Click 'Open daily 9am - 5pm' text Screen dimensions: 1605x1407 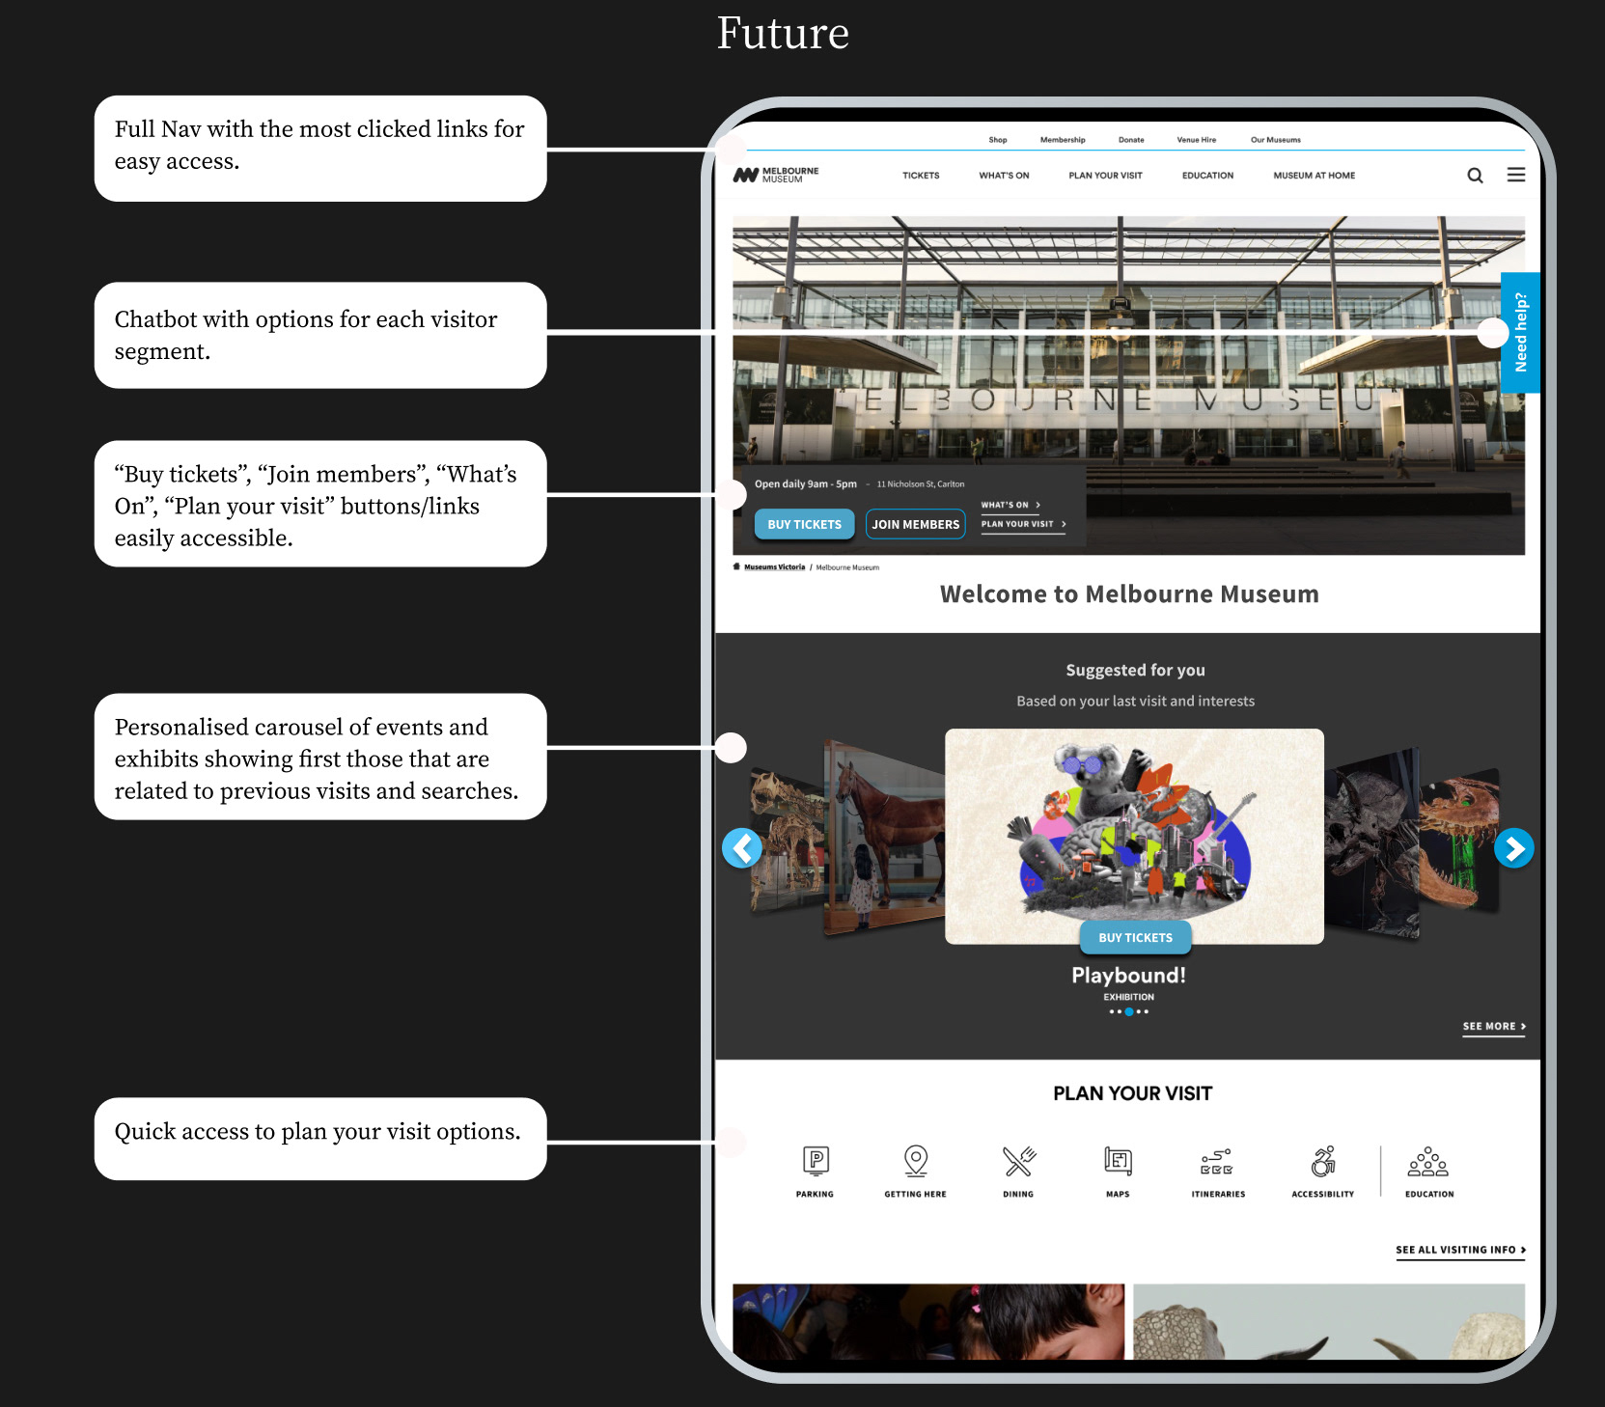coord(806,484)
